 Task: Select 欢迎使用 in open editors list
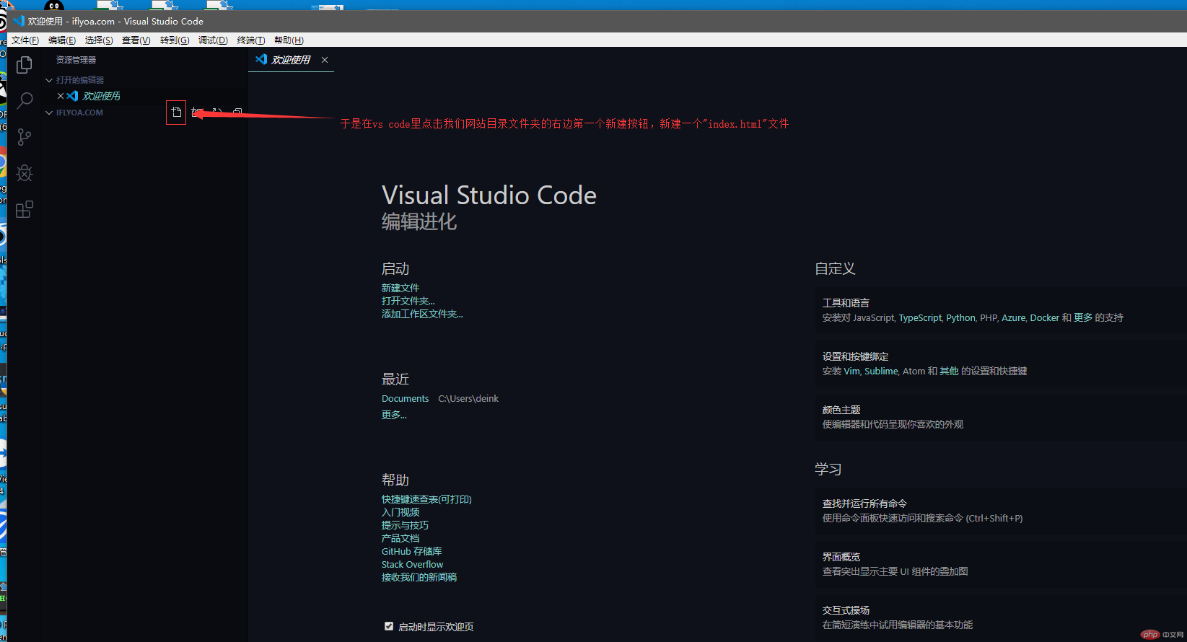(x=101, y=96)
